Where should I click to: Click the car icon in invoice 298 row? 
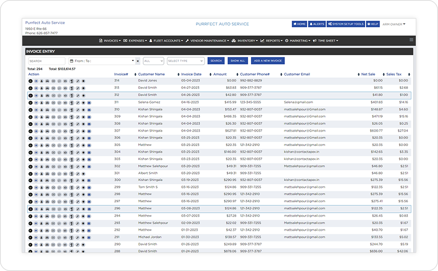tap(48, 195)
